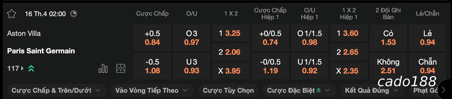The width and height of the screenshot is (452, 99).
Task: Mark match as favorite with star icon
Action: pos(11,14)
